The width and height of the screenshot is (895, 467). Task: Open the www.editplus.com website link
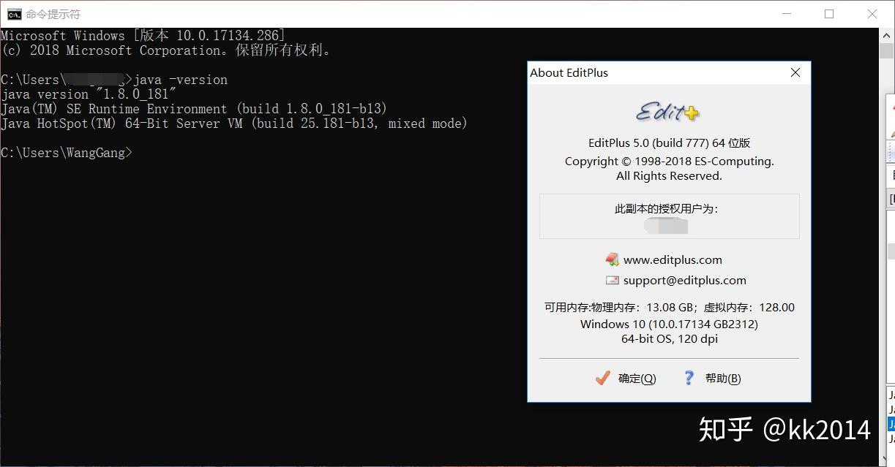673,259
